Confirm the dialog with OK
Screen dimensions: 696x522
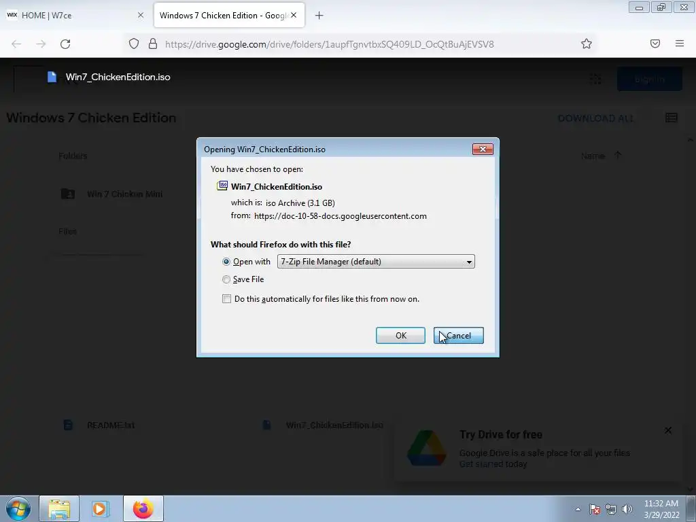(x=400, y=336)
